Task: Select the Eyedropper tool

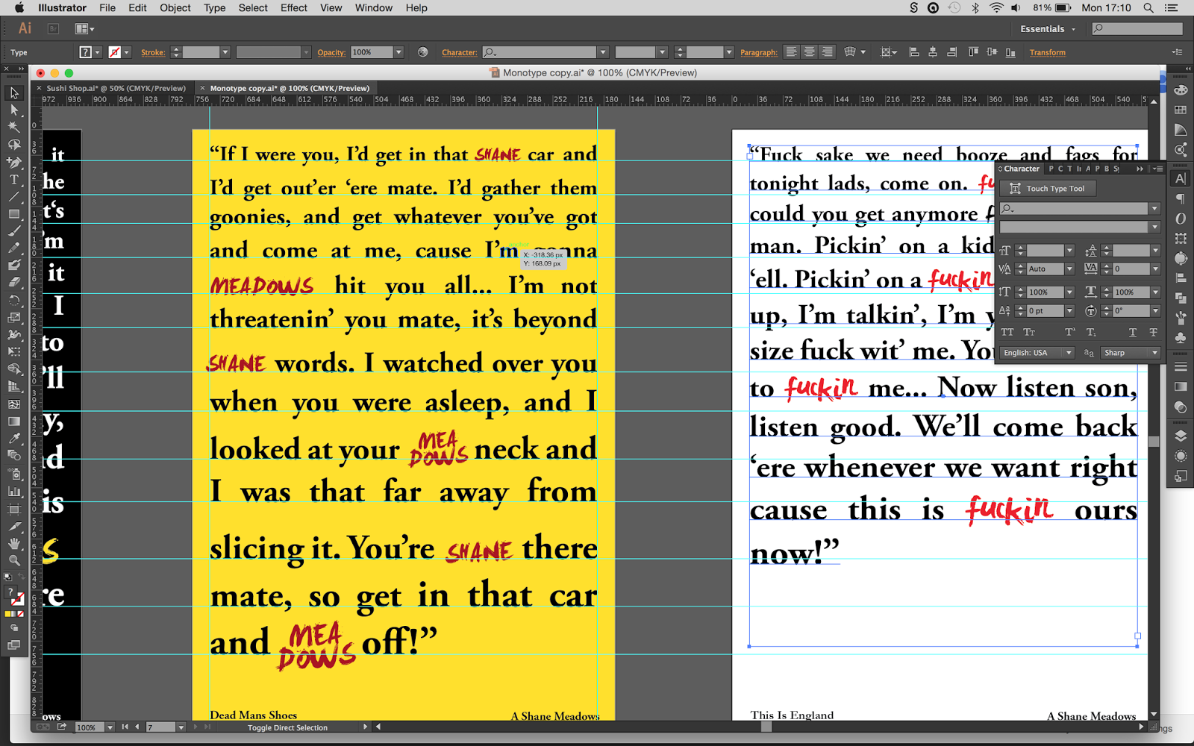Action: click(x=14, y=439)
